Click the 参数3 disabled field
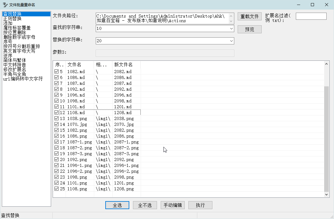 click(165, 53)
